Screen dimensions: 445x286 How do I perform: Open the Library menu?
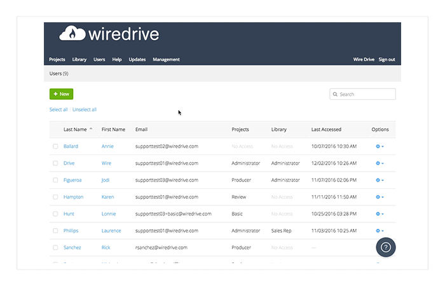click(79, 60)
